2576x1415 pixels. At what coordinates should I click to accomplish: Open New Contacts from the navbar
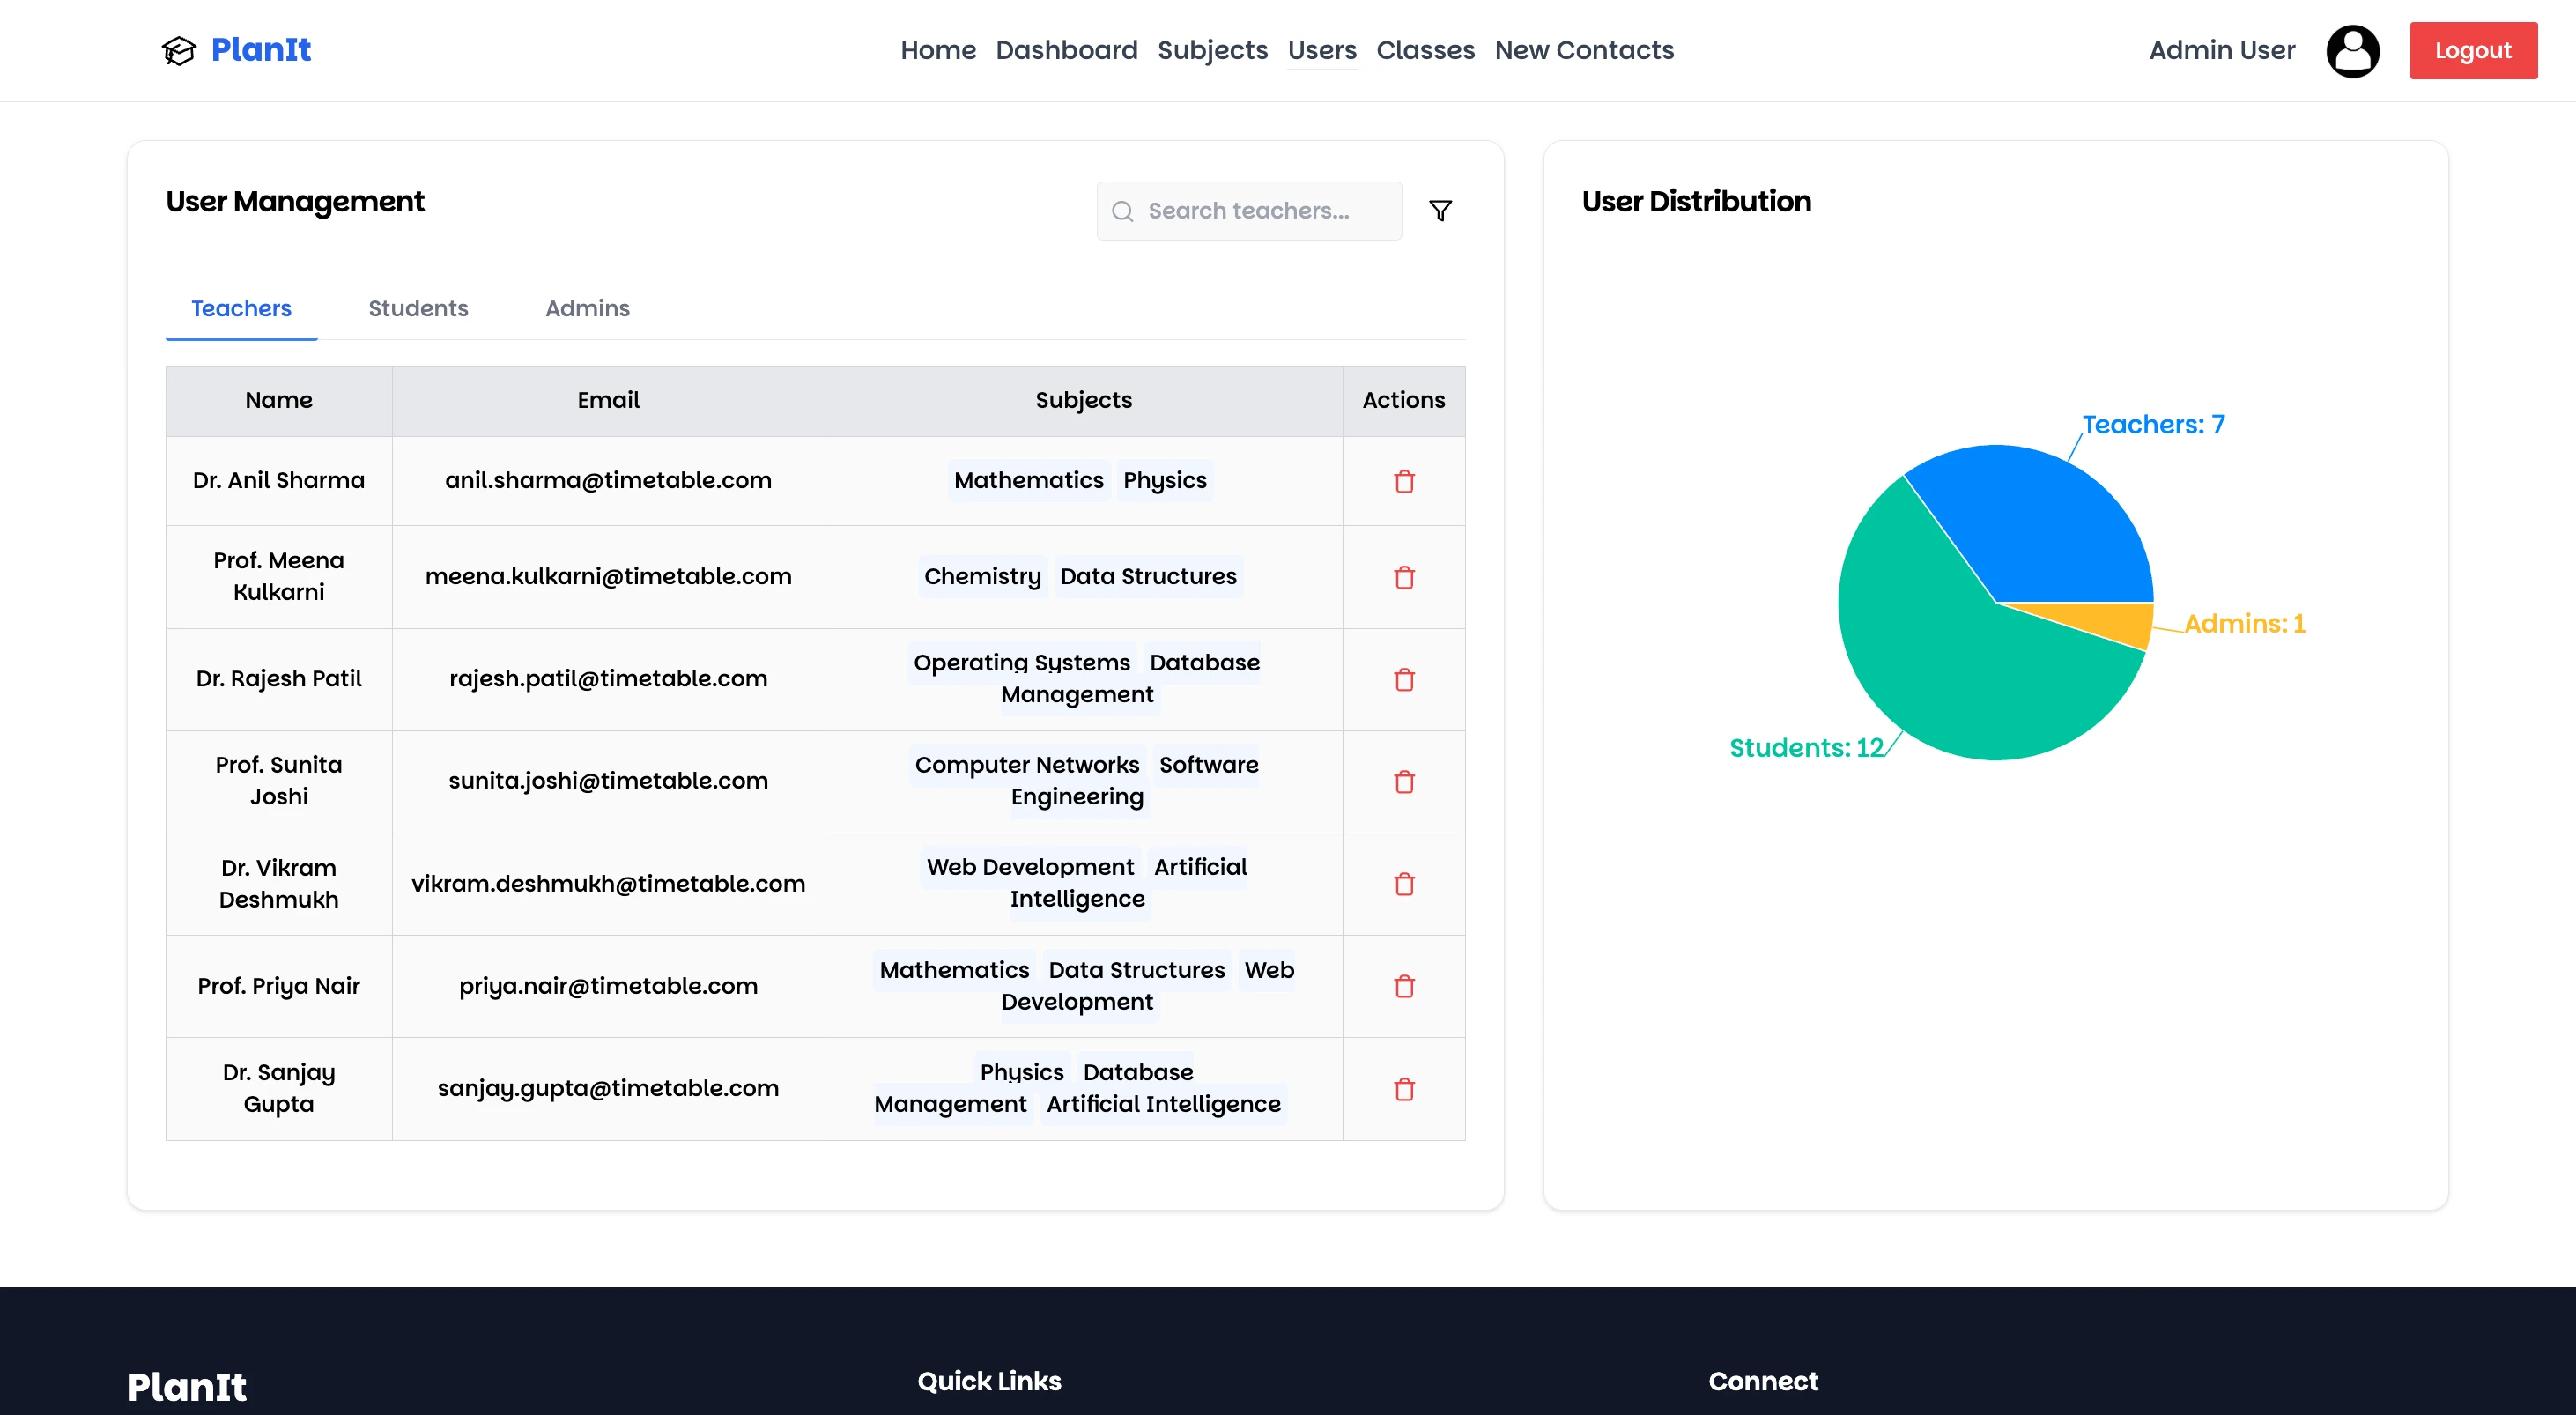click(1584, 50)
